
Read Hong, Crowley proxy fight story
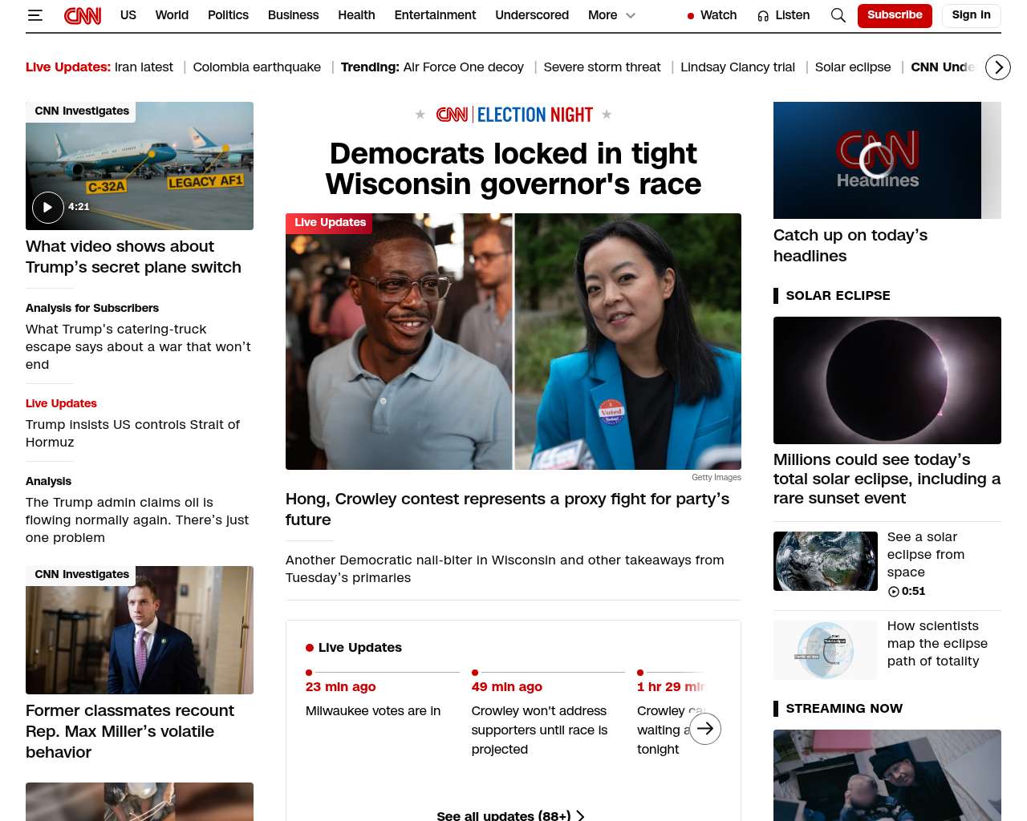507,509
